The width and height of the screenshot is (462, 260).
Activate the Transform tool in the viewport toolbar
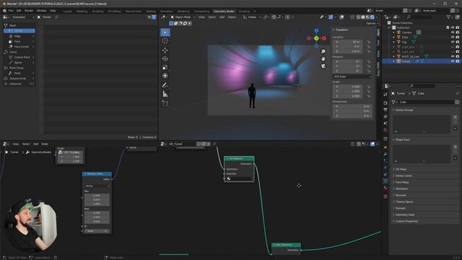pos(165,76)
